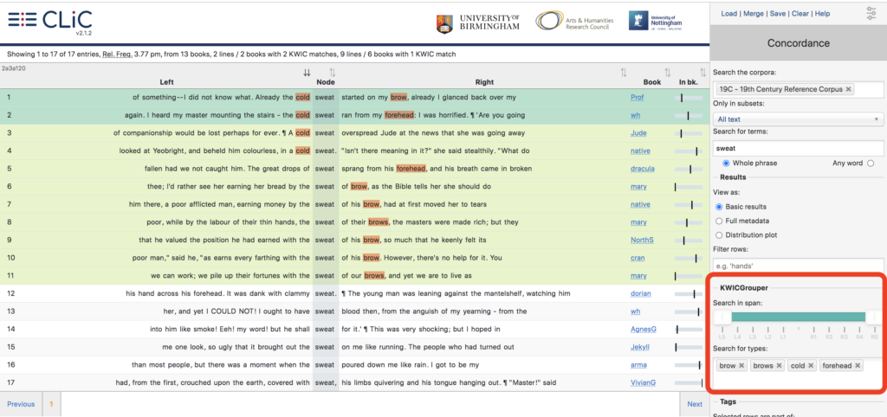Switch view to Full metadata
The height and width of the screenshot is (417, 887).
click(719, 221)
